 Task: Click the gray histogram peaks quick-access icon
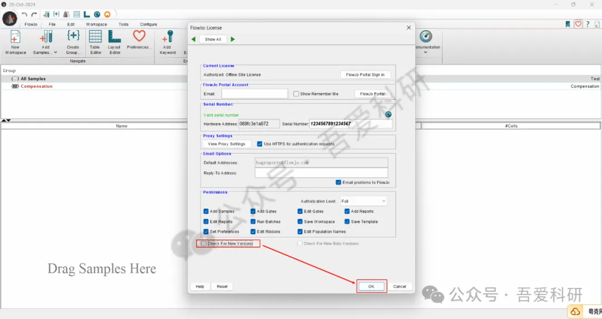coord(66,14)
